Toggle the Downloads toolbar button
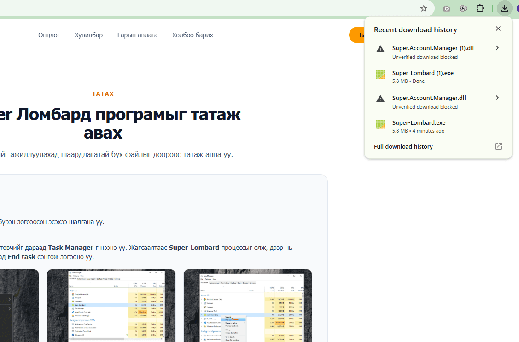This screenshot has width=519, height=342. [504, 8]
